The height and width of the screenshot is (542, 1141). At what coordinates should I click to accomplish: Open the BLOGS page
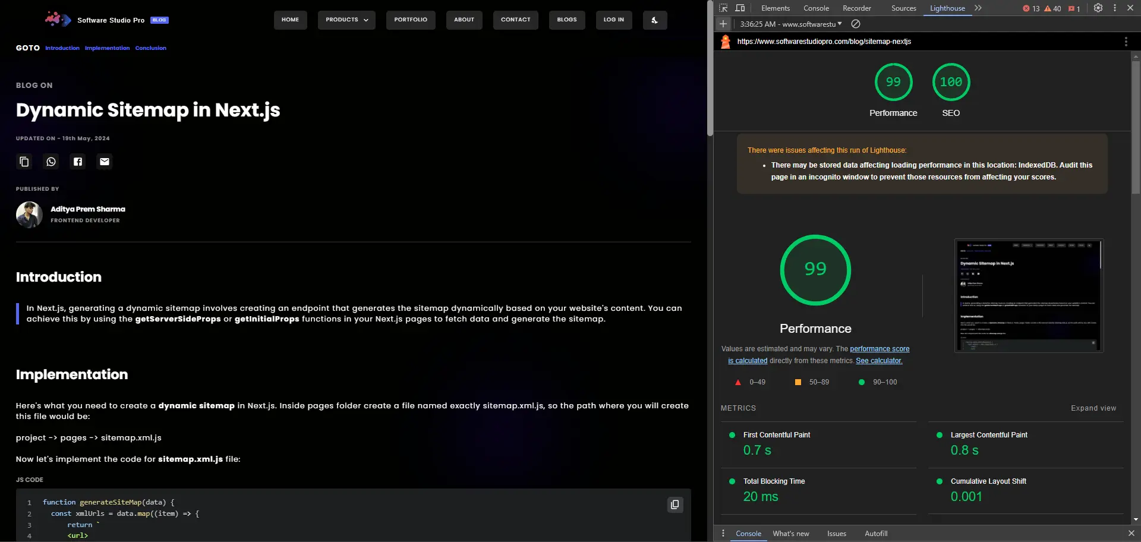[x=567, y=20]
